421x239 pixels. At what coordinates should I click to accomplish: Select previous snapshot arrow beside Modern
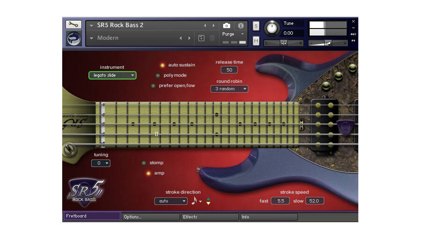click(x=181, y=38)
